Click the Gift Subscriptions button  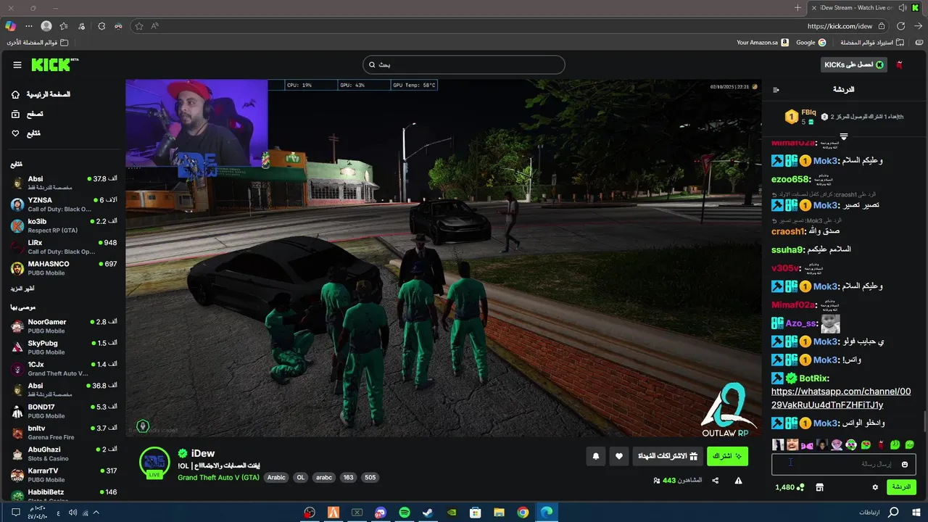[667, 456]
